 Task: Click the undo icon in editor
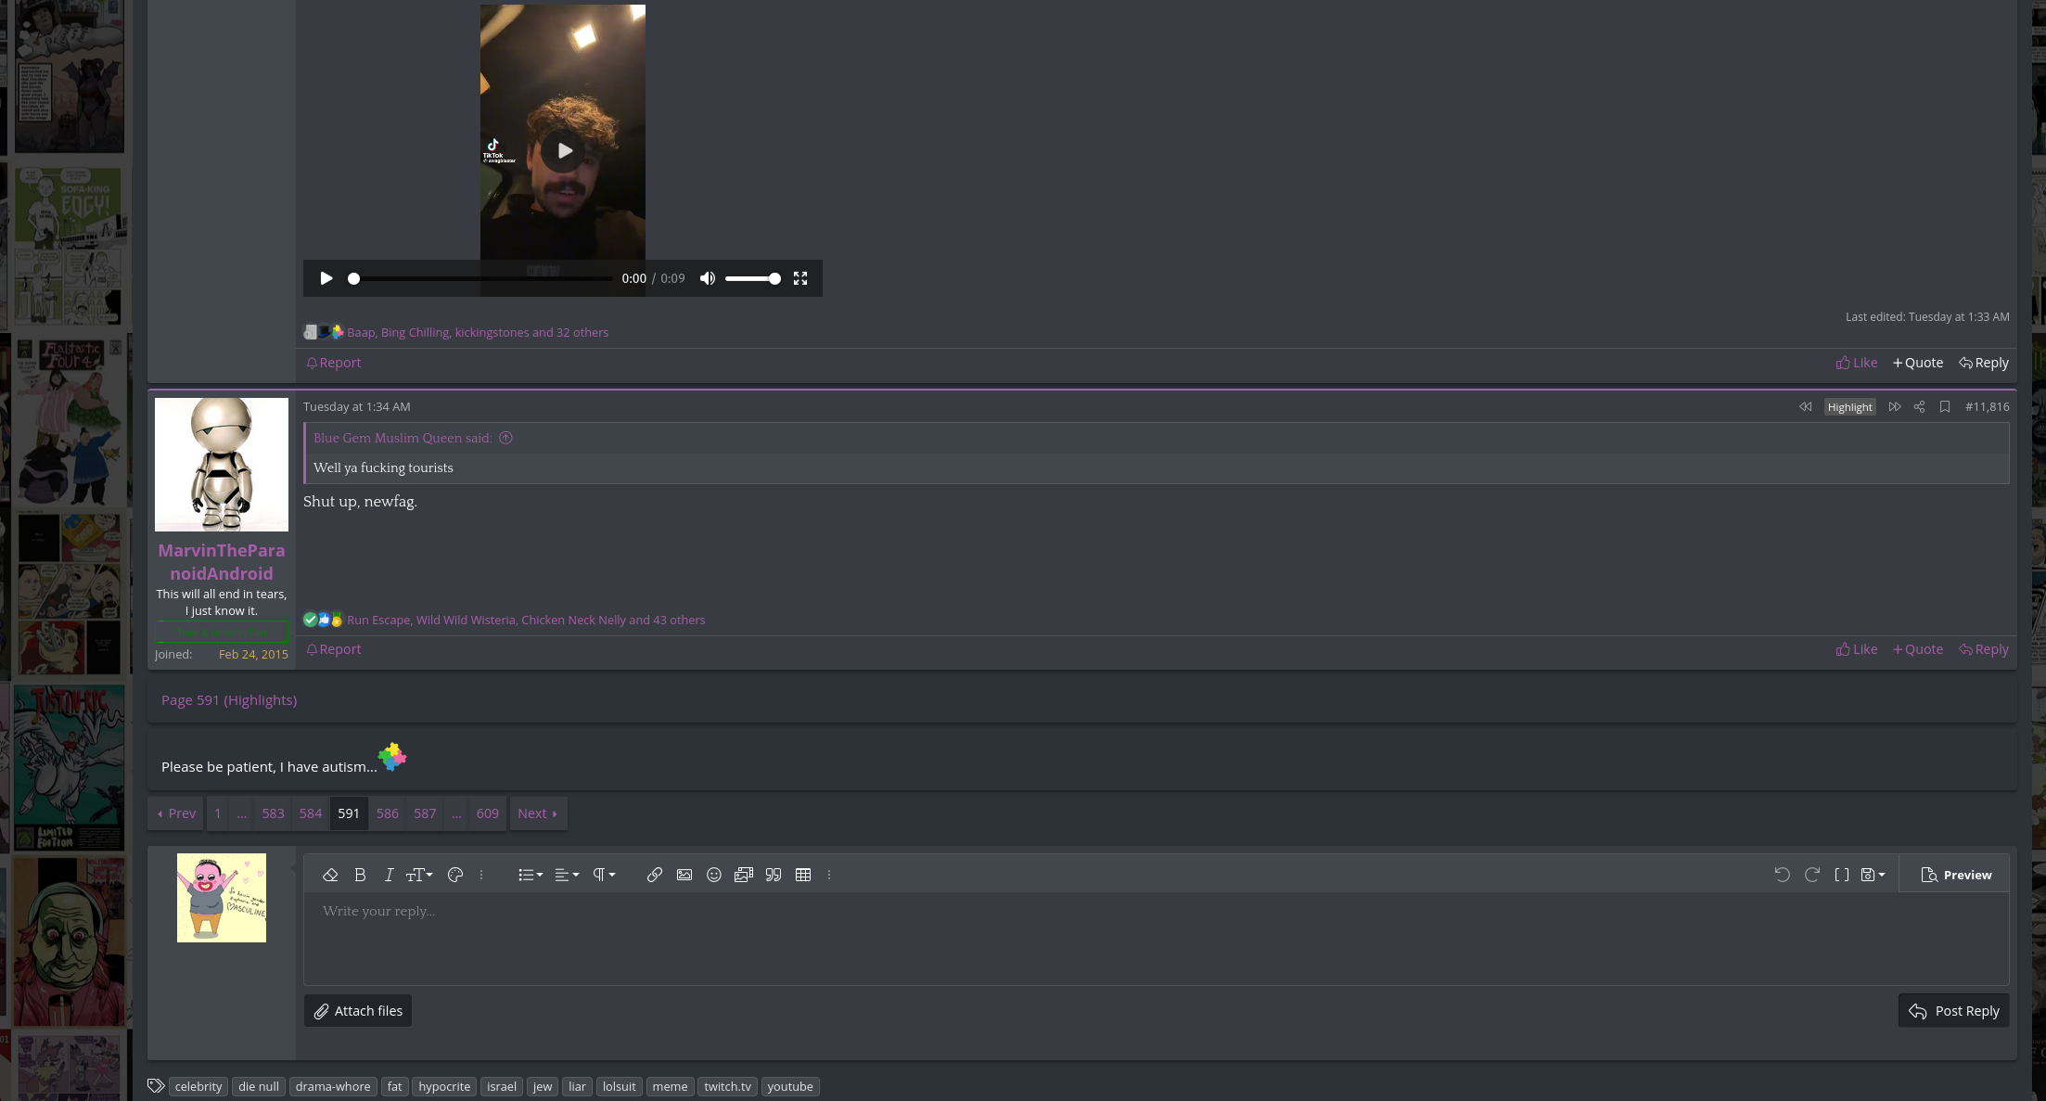1783,875
